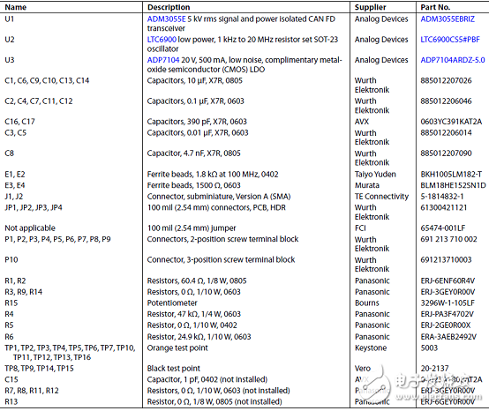Open the ADP7104 description link
The image size is (489, 411).
point(163,60)
